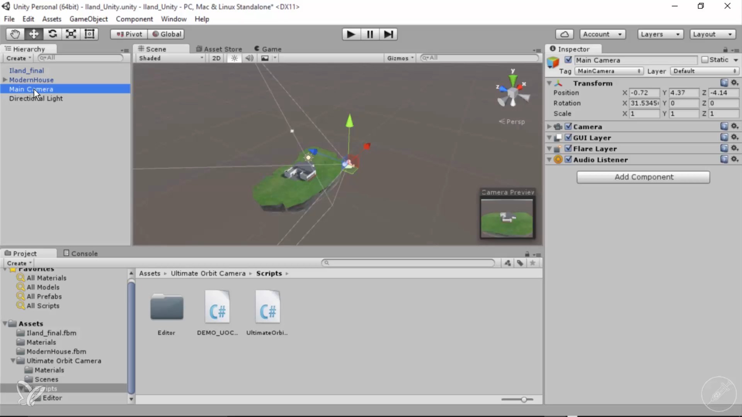Open the Editor folder thumbnail
The image size is (742, 417).
pyautogui.click(x=167, y=307)
